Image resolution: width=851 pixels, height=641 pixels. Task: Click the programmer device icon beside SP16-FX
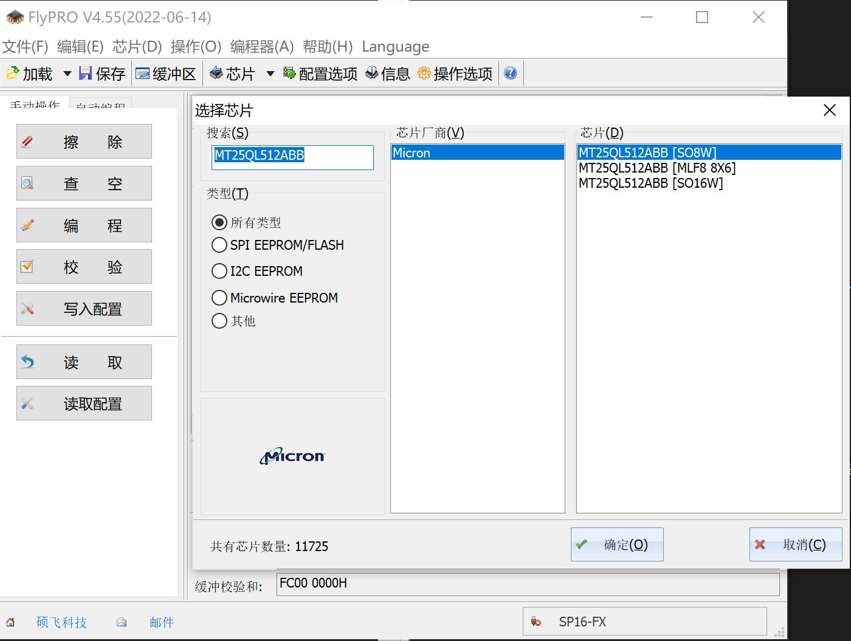[536, 622]
